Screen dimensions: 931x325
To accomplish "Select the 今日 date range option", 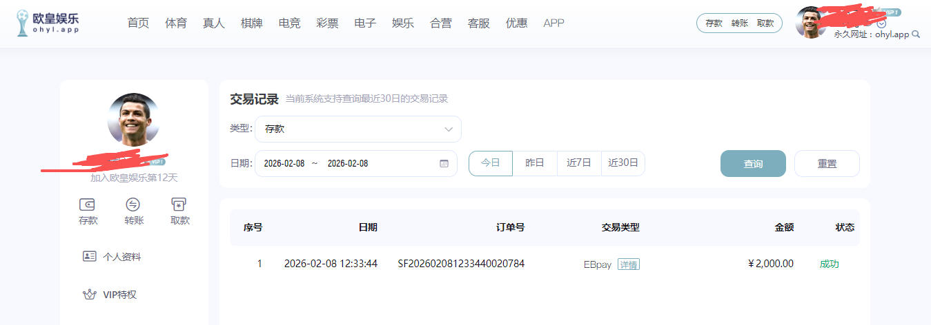I will tap(490, 163).
